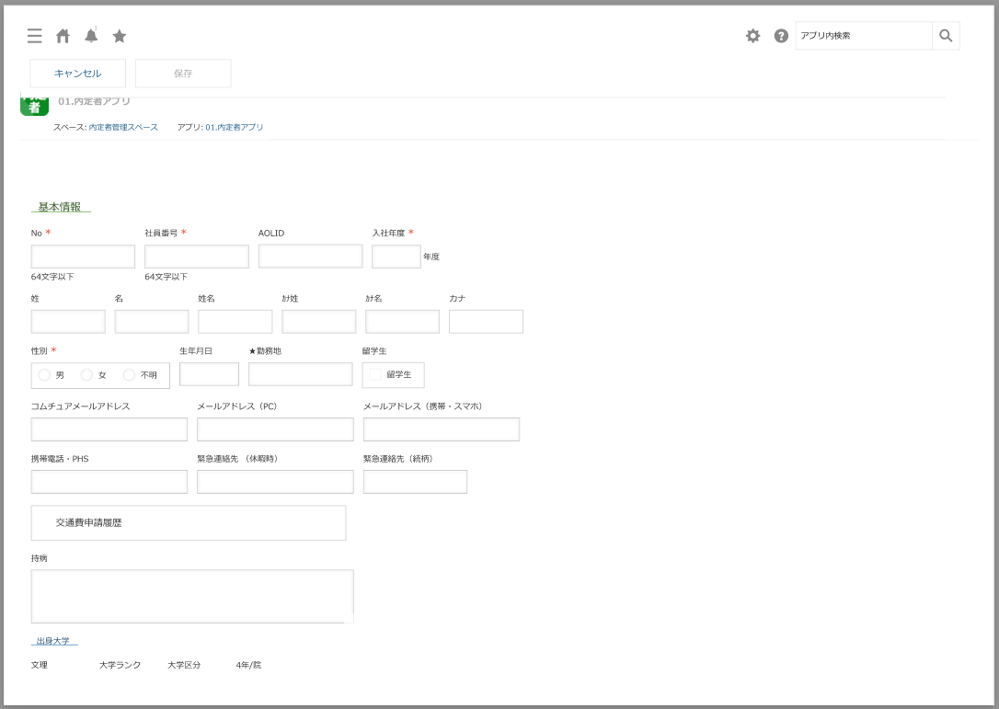Open the ★勤務地 field
This screenshot has width=999, height=709.
[x=300, y=374]
